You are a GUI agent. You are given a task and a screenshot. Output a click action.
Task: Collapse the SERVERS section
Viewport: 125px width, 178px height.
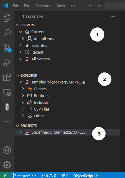(18, 25)
